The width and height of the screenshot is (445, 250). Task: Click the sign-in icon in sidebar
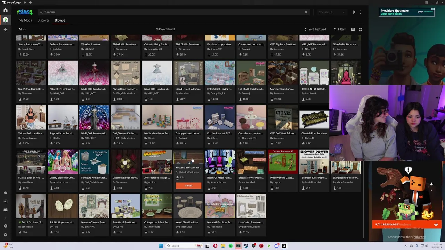[6, 201]
